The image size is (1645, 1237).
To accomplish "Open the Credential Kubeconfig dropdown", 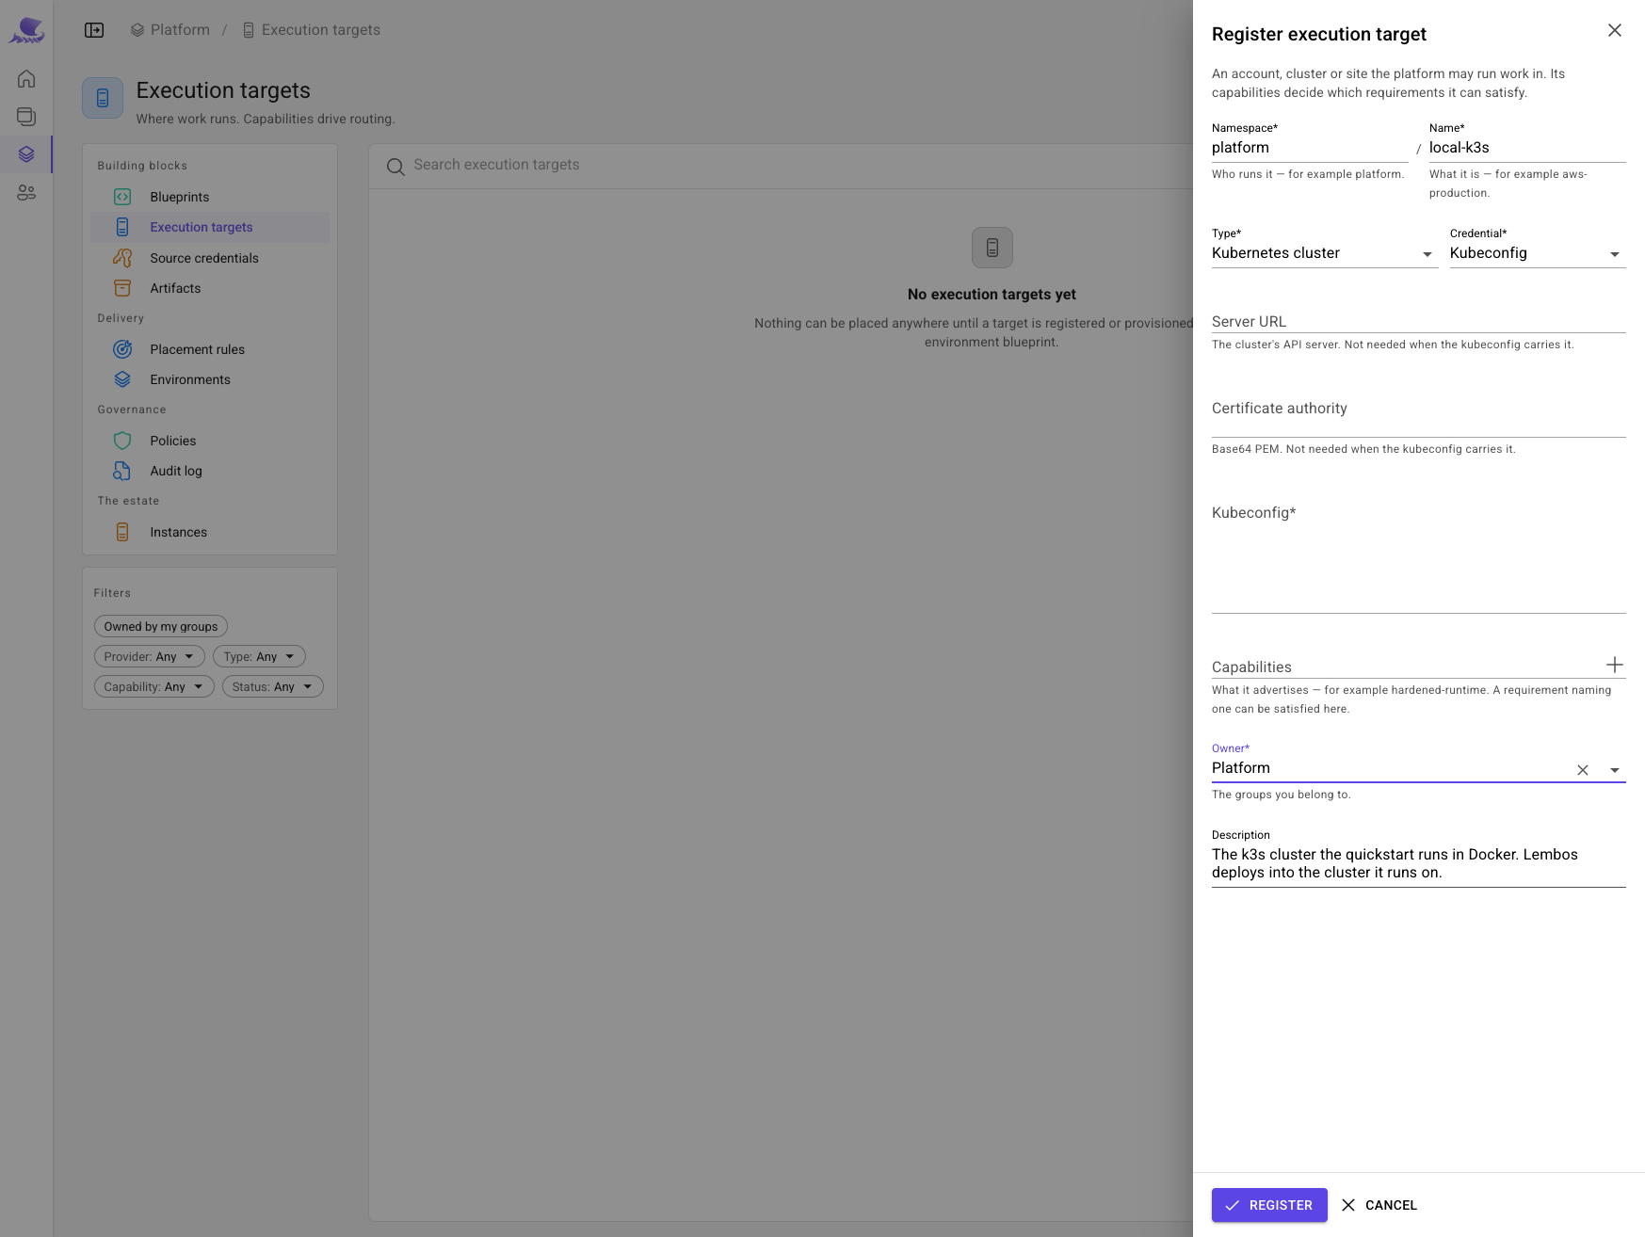I will coord(1538,253).
